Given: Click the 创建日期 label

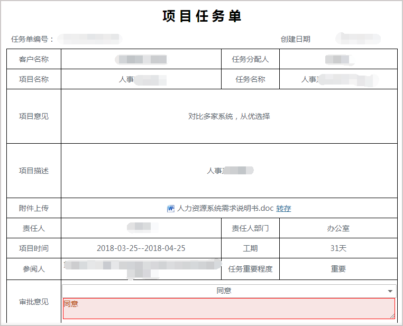Looking at the screenshot, I should [x=295, y=39].
